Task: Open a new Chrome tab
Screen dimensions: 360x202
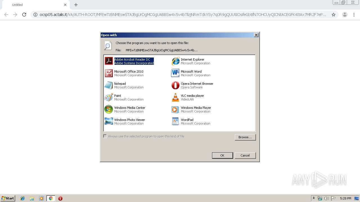Action: click(x=76, y=5)
